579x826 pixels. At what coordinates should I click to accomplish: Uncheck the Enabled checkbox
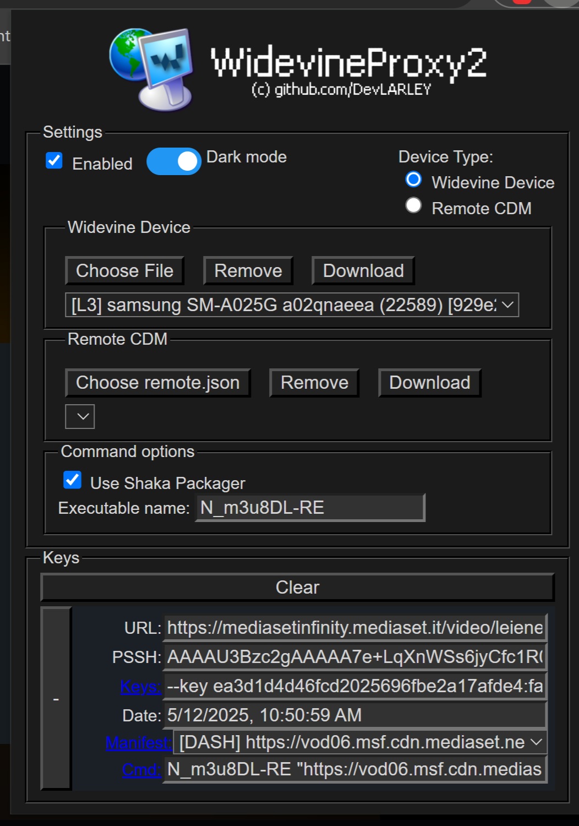tap(54, 161)
